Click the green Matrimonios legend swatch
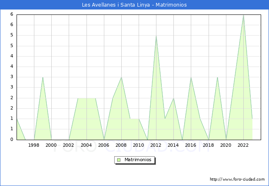269x186 pixels. [x=119, y=160]
